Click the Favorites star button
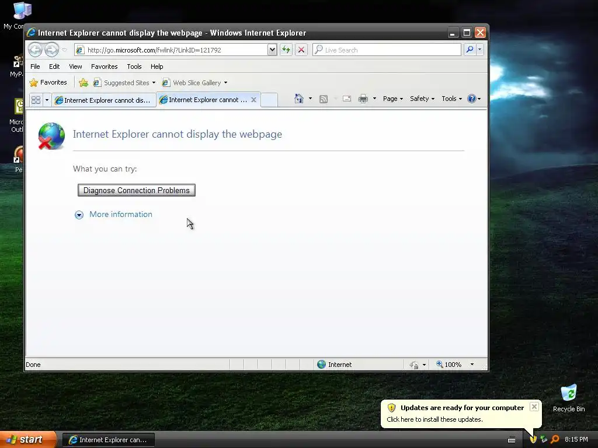 pos(48,82)
